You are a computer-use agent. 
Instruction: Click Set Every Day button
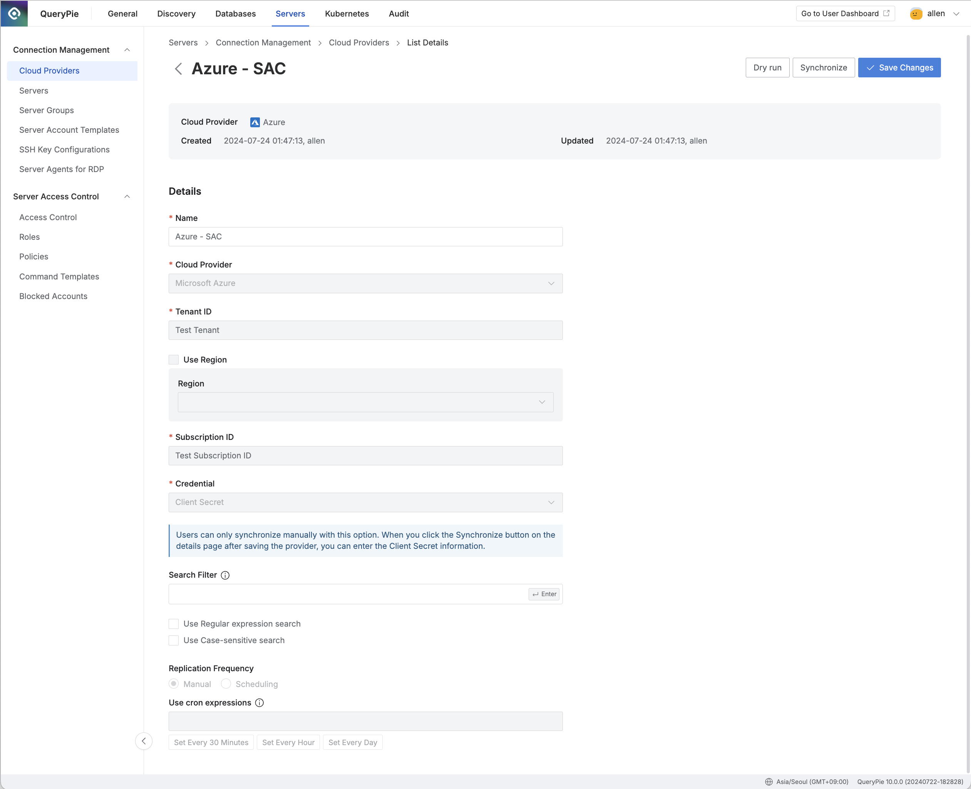tap(353, 742)
